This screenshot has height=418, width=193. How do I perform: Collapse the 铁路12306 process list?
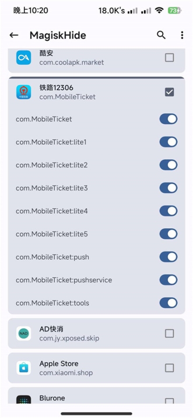tap(96, 92)
